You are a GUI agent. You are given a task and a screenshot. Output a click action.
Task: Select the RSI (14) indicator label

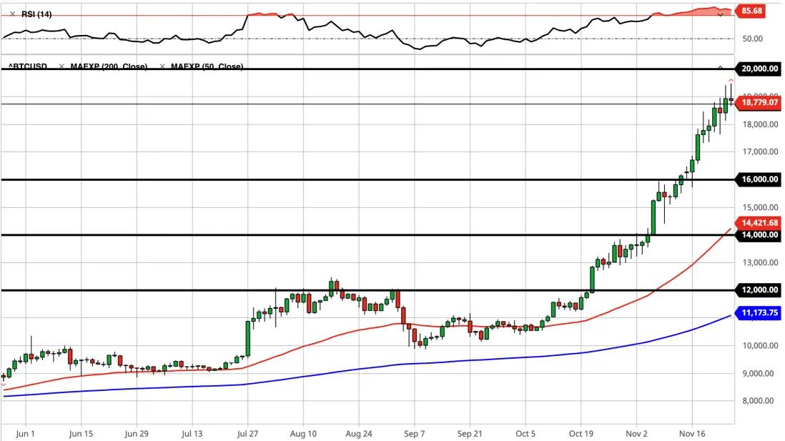pos(36,14)
